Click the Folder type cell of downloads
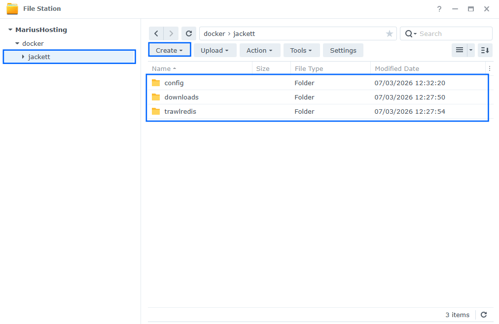 coord(304,97)
